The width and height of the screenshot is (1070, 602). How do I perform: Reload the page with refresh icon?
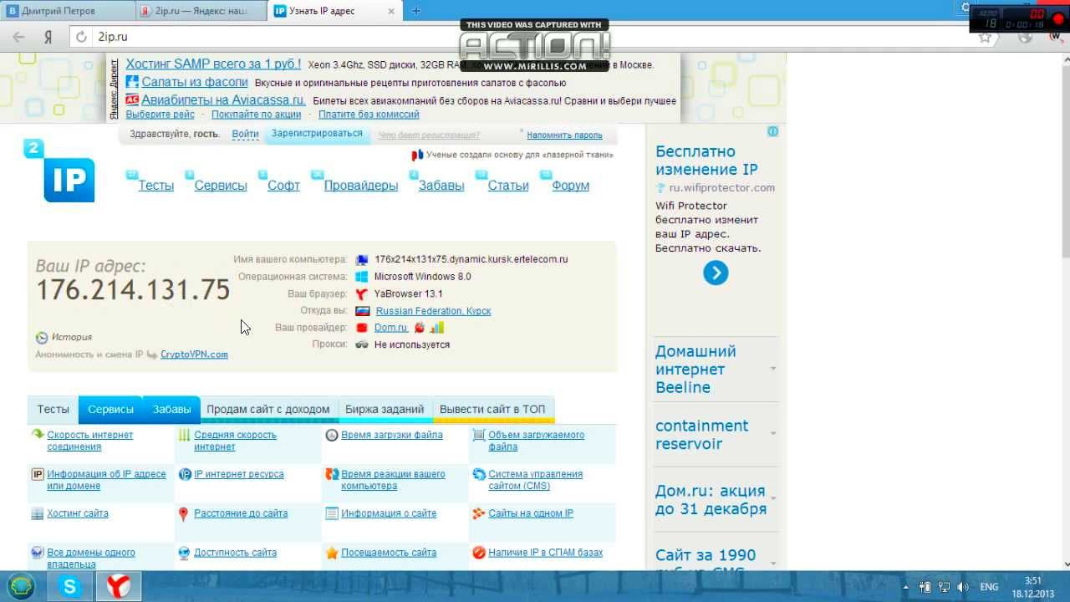pyautogui.click(x=81, y=37)
